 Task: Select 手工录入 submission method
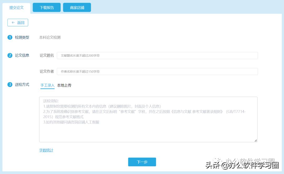pyautogui.click(x=47, y=85)
